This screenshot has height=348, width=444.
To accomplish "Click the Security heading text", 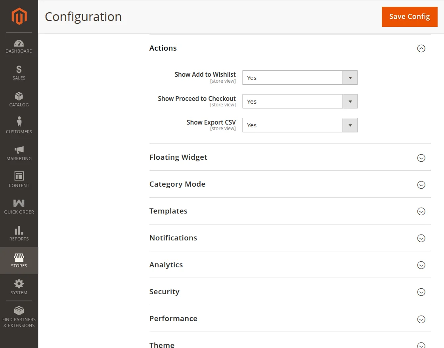I will (164, 292).
